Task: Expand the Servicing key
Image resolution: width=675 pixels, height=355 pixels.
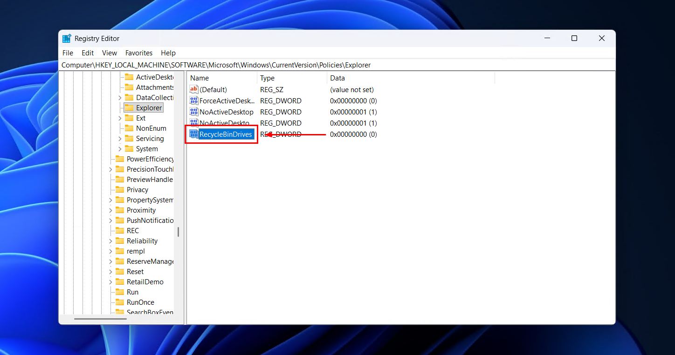Action: coord(120,138)
